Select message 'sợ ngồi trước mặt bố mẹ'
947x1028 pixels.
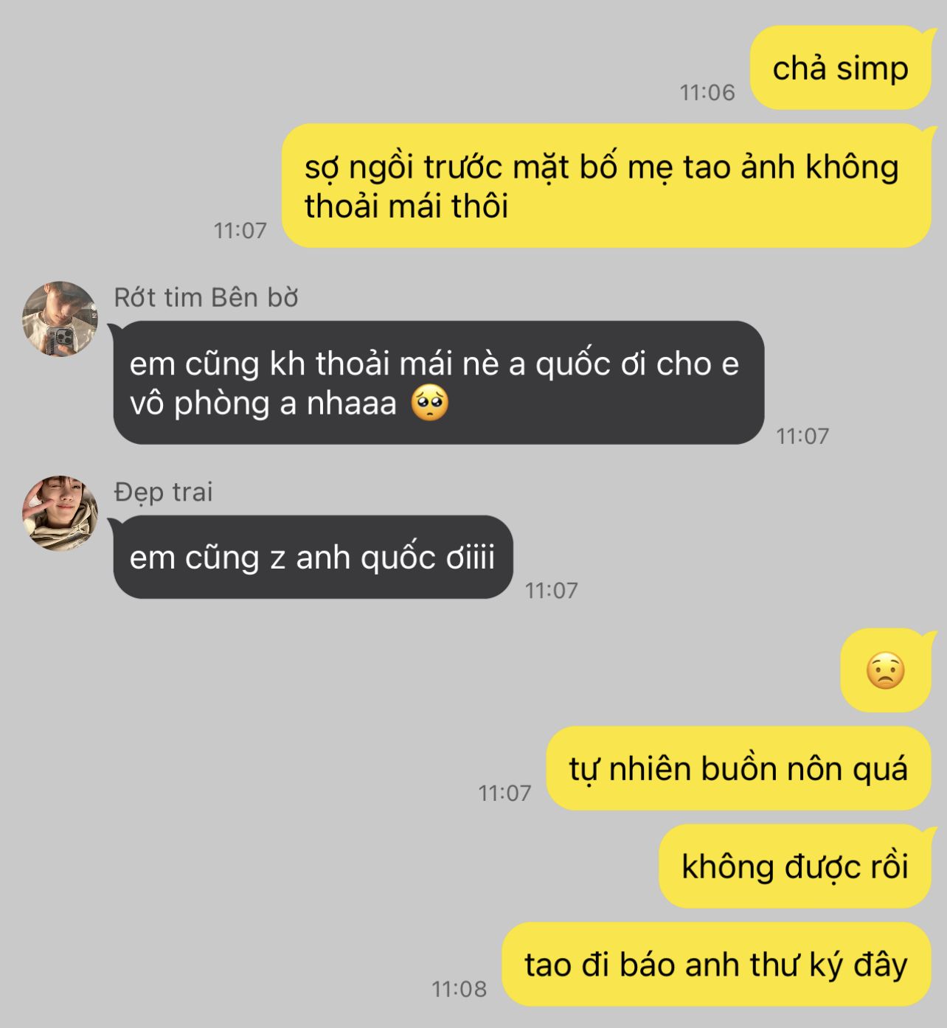(x=606, y=186)
